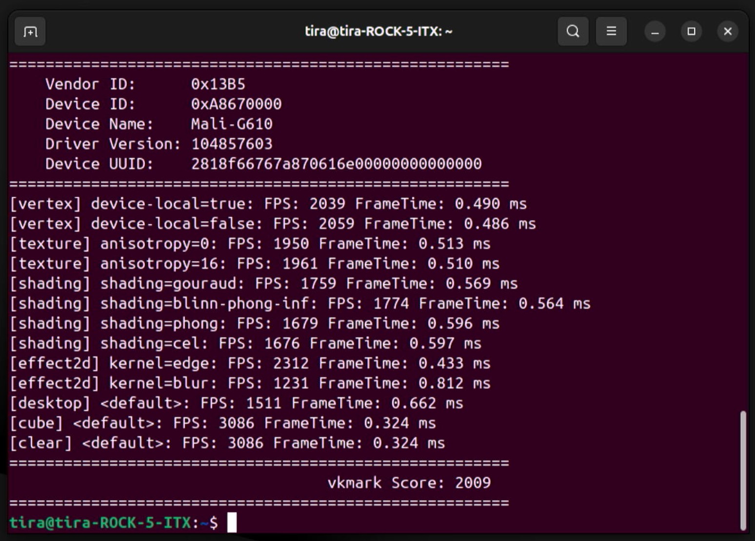Open the hamburger menu
This screenshot has width=755, height=541.
click(611, 32)
